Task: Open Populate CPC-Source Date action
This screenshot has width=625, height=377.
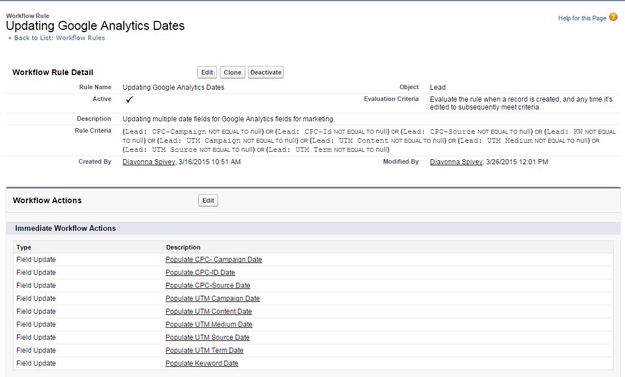Action: tap(207, 286)
